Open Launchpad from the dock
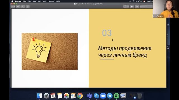 [x=46, y=96]
